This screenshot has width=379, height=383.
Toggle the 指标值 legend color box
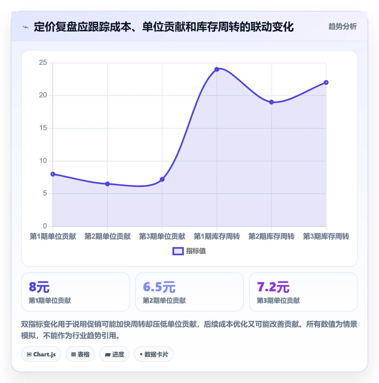[x=178, y=251]
